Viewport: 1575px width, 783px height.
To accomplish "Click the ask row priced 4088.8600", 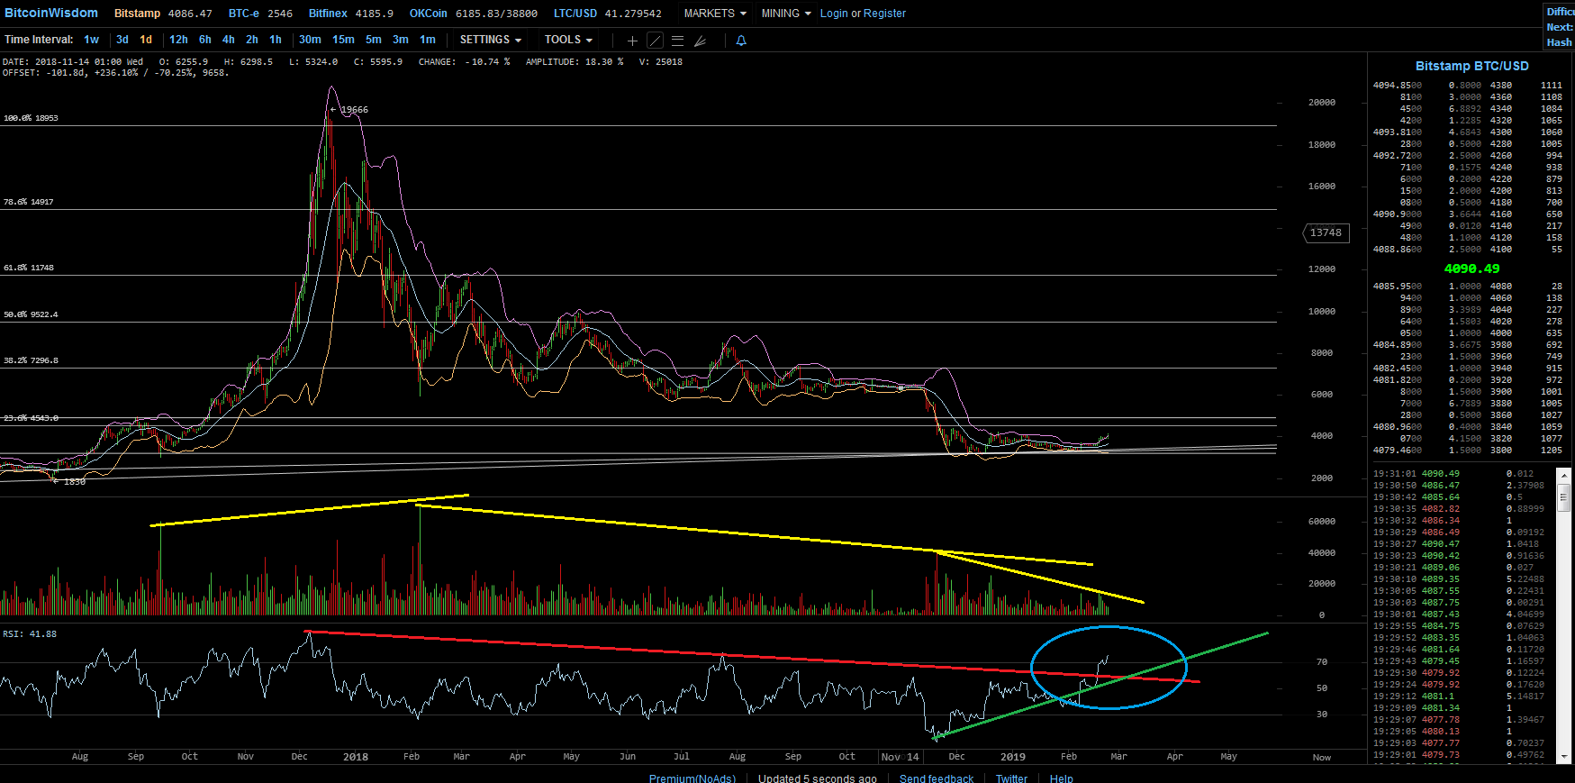I will pos(1468,250).
